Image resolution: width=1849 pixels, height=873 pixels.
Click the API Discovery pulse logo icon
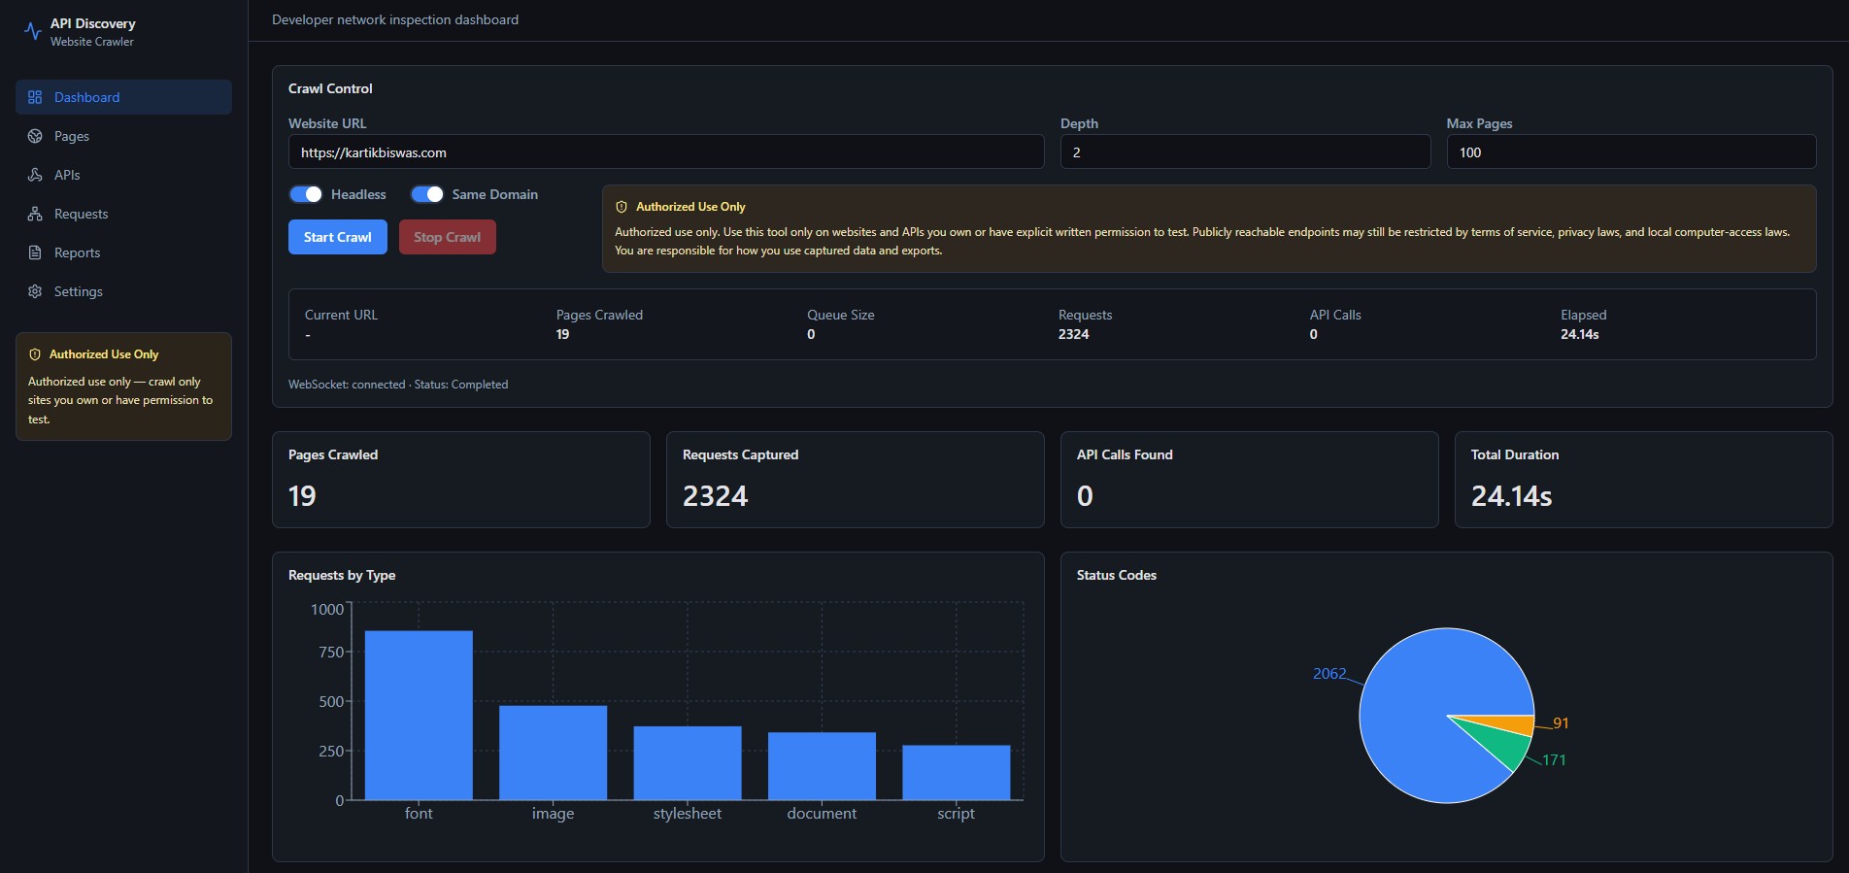pyautogui.click(x=33, y=32)
